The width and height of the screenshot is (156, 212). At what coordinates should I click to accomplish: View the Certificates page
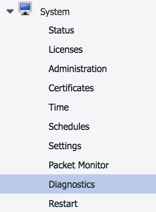click(x=71, y=88)
